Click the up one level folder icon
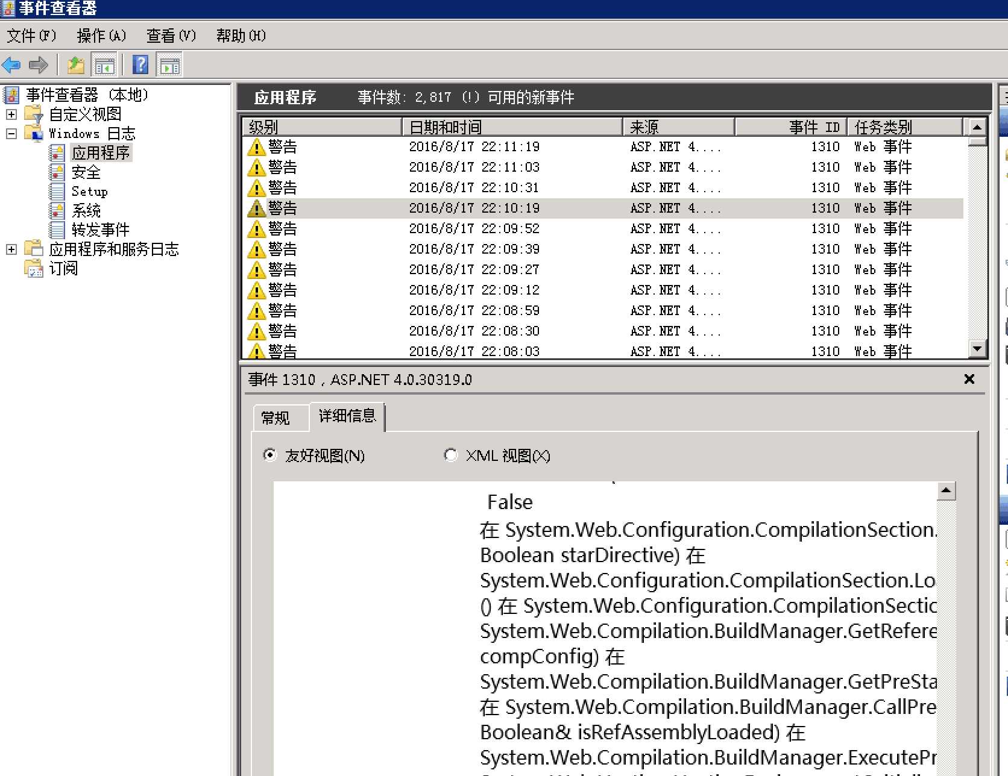 (76, 64)
